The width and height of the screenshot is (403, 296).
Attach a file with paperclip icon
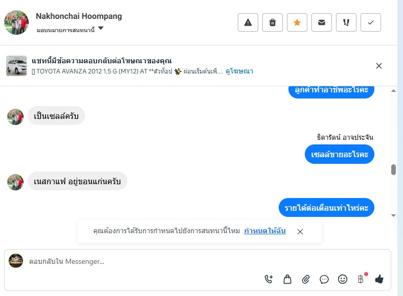(x=306, y=279)
